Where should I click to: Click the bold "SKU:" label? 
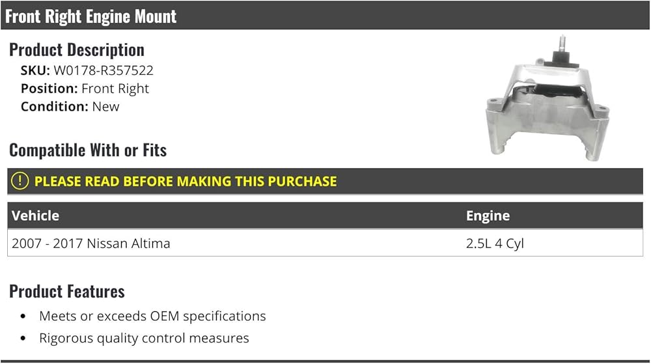pos(35,70)
